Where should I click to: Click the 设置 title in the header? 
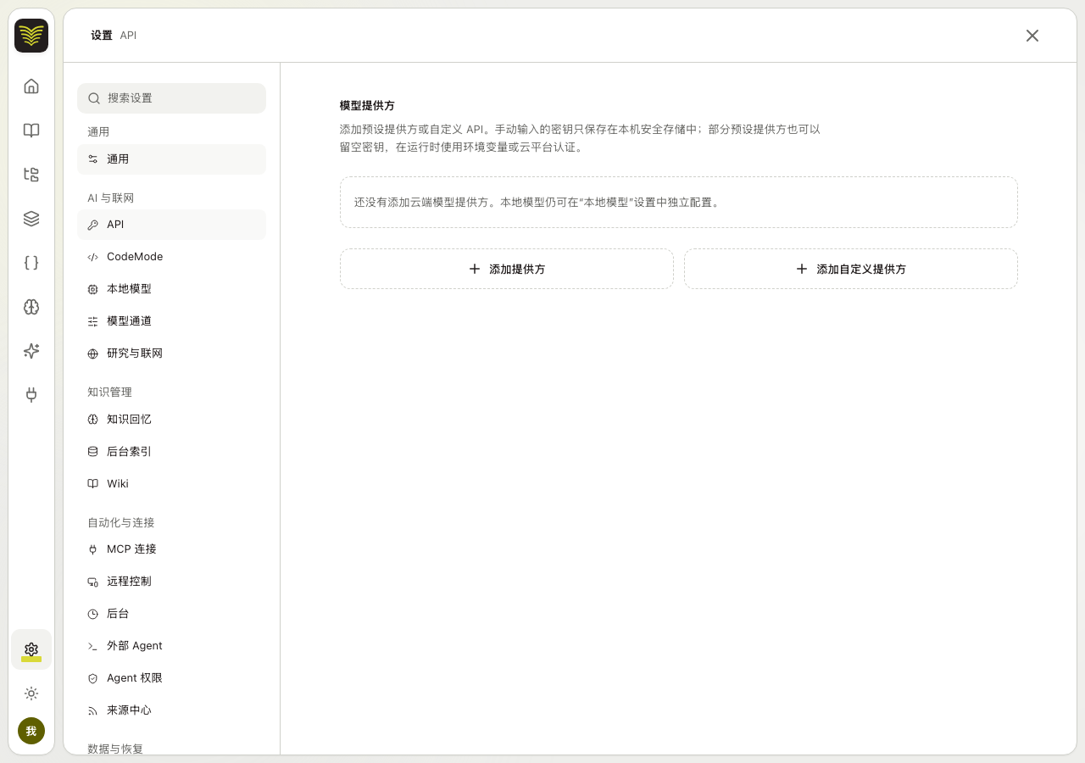coord(102,36)
